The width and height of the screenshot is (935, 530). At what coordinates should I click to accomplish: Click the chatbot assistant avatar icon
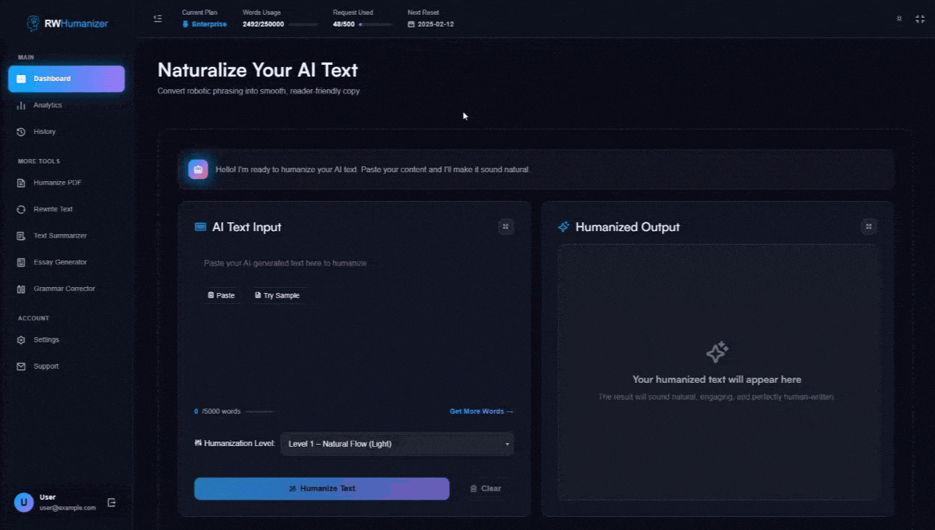[x=198, y=169]
